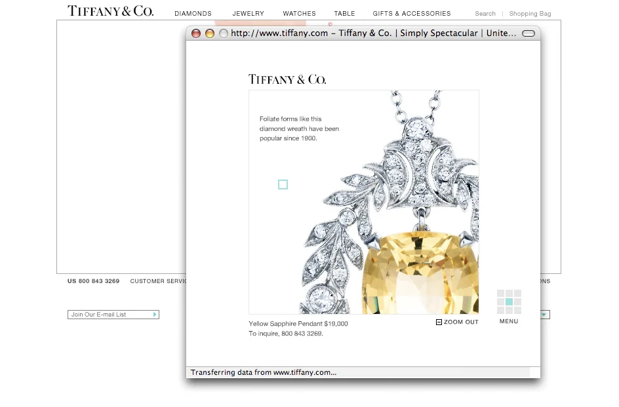Click the US 800 843 3269 phone text
This screenshot has width=619, height=407.
point(94,281)
